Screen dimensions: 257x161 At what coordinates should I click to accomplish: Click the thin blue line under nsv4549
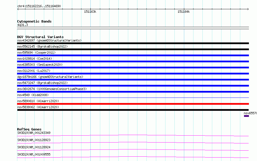tap(133, 98)
